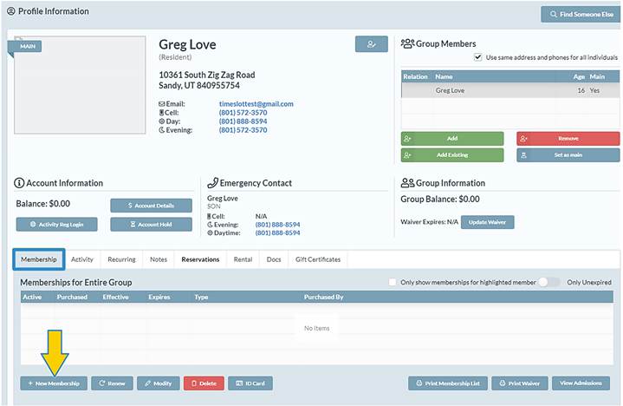The width and height of the screenshot is (623, 406).
Task: Click the Account Hold button
Action: point(151,224)
